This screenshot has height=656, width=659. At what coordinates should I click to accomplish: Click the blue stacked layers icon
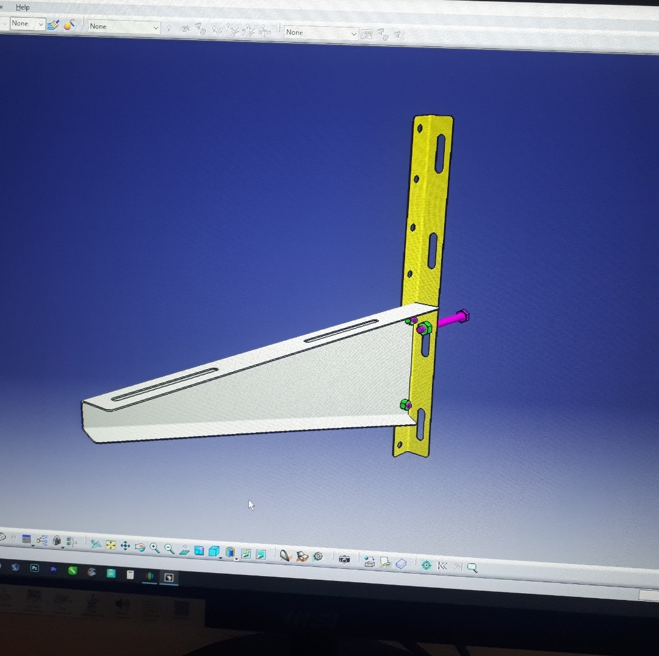tap(401, 564)
